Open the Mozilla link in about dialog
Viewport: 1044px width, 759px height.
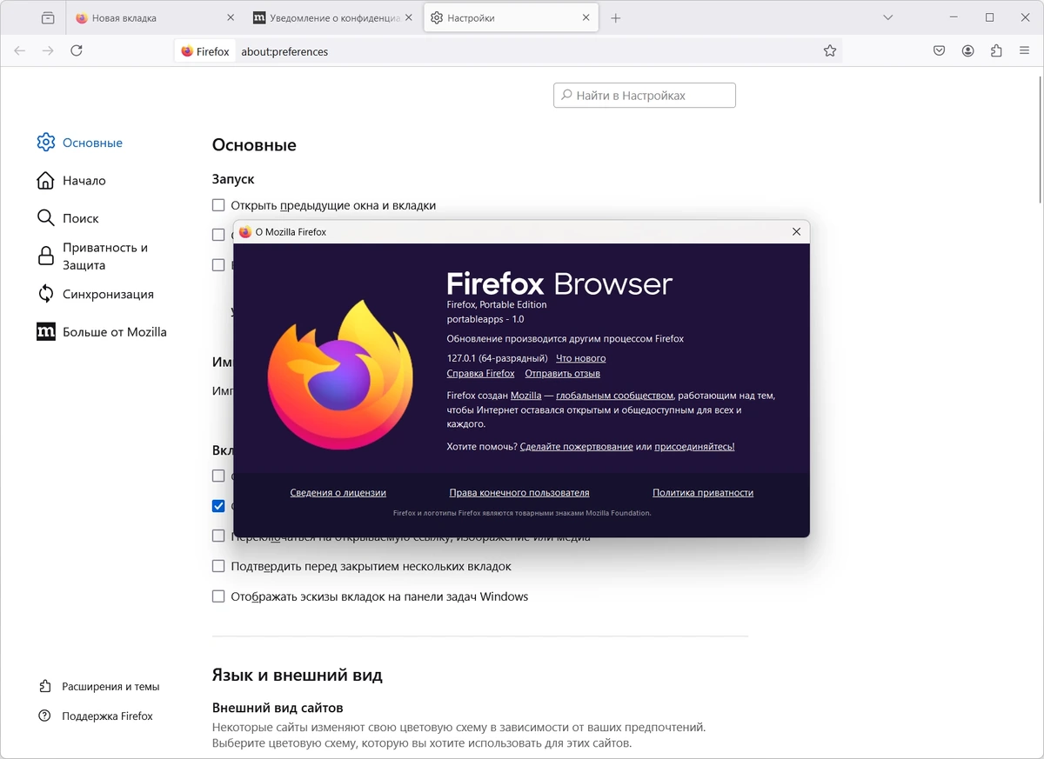(x=525, y=396)
